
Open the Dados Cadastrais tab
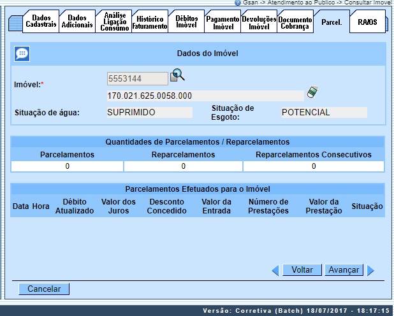pyautogui.click(x=41, y=21)
